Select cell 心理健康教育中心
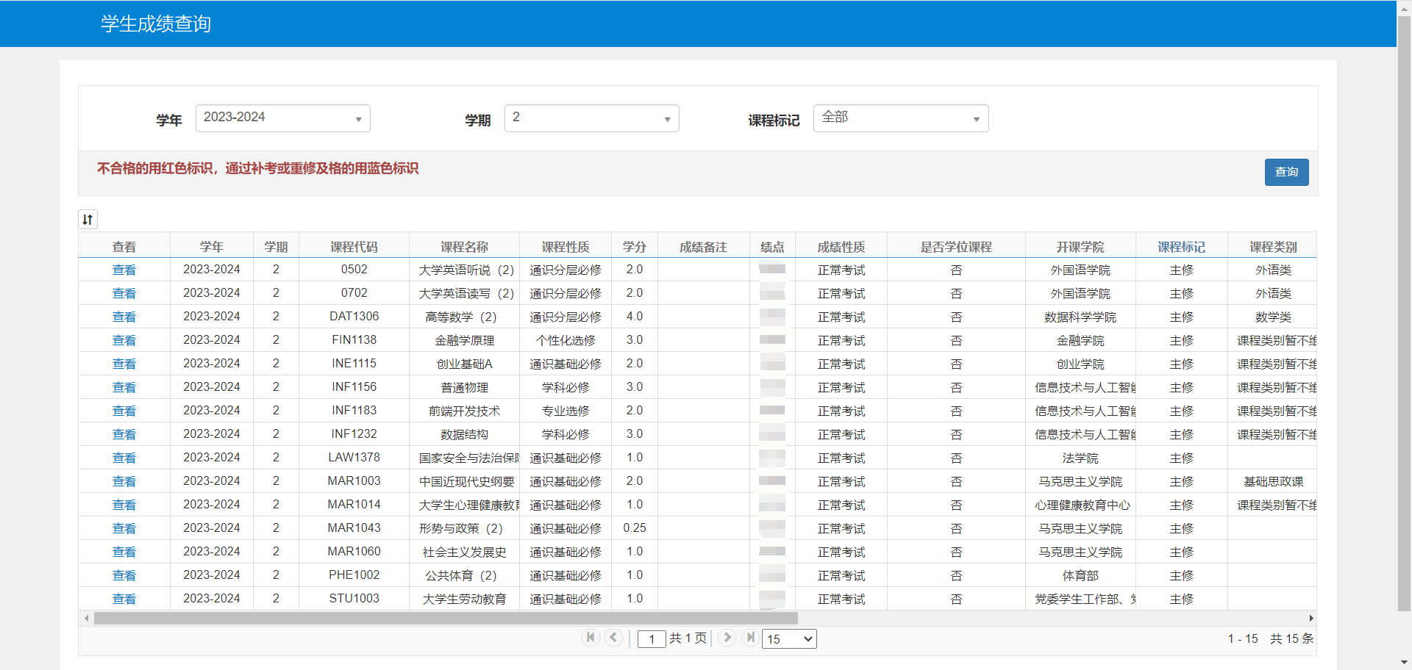 tap(1082, 505)
